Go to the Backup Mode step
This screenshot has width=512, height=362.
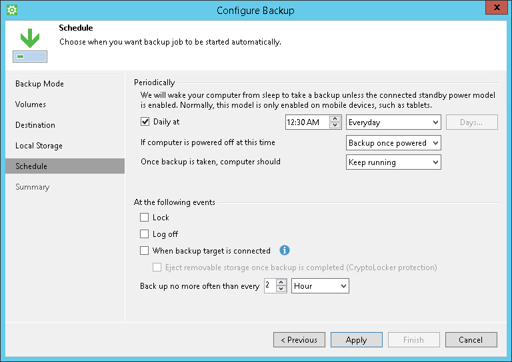coord(40,84)
